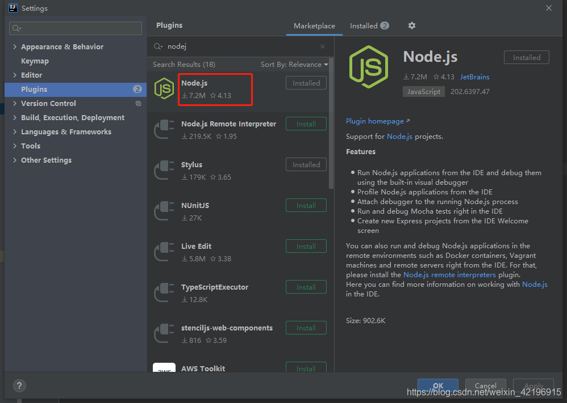This screenshot has width=567, height=403.
Task: Clear the plugin search with the X icon
Action: (323, 46)
